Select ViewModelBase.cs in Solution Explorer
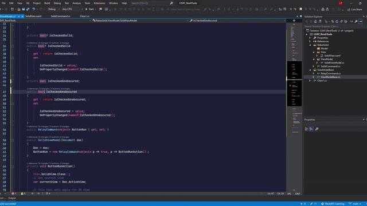The width and height of the screenshot is (367, 206). (330, 77)
